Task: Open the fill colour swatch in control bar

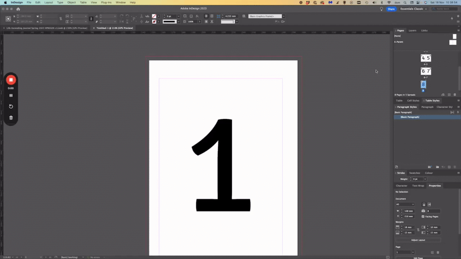Action: (x=154, y=16)
